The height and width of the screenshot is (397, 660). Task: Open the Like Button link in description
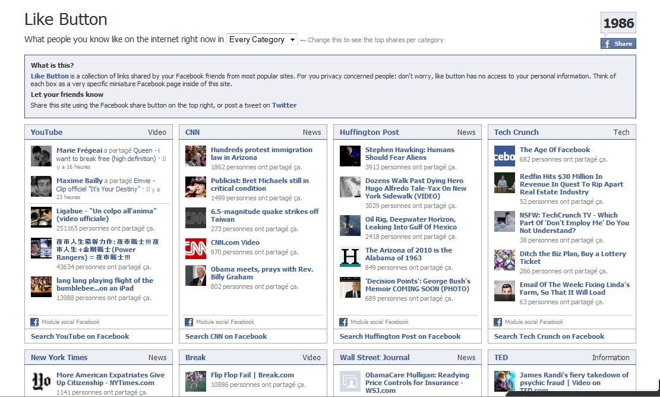[x=50, y=76]
